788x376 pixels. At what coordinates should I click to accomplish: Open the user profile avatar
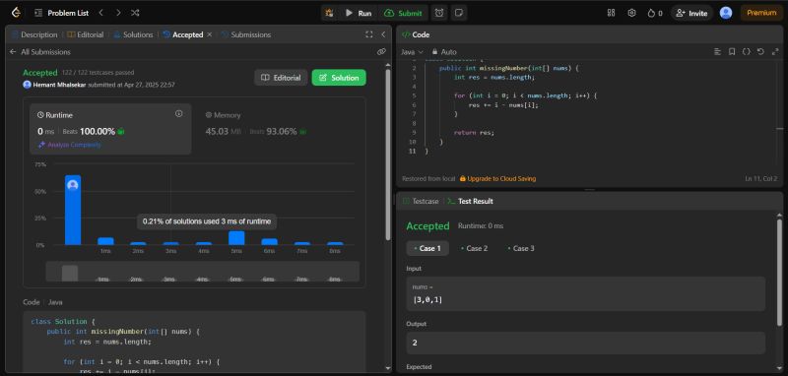click(726, 13)
